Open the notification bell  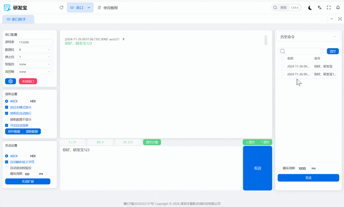tap(338, 8)
